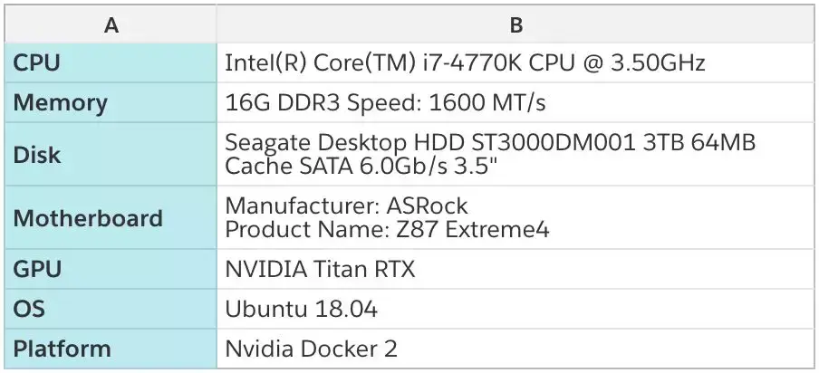819x373 pixels.
Task: Select column A header
Action: coord(111,25)
